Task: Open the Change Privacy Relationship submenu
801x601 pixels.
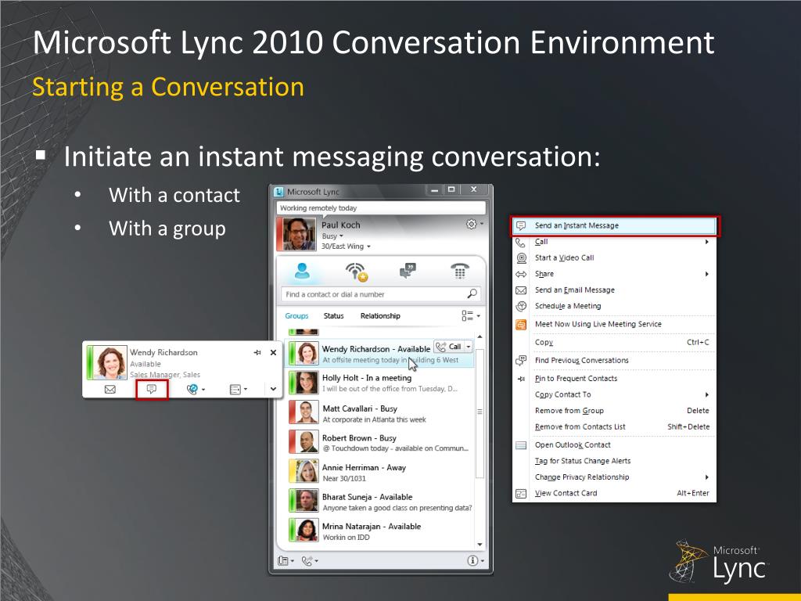Action: 615,477
